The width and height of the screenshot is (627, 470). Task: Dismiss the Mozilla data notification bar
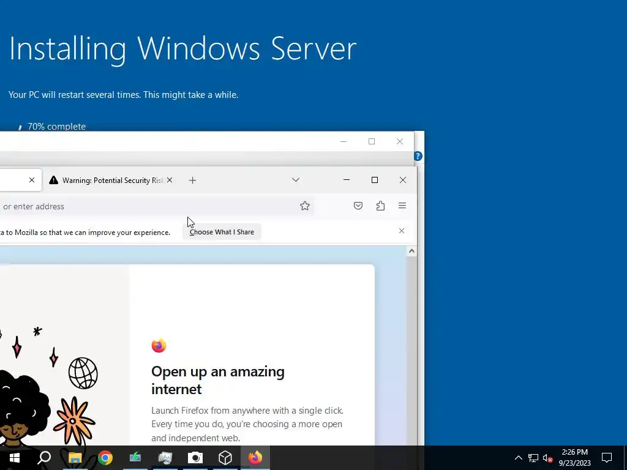[402, 231]
